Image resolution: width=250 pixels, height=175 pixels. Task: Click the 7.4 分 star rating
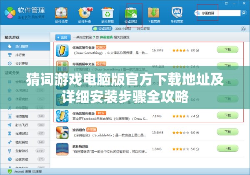(x=186, y=116)
